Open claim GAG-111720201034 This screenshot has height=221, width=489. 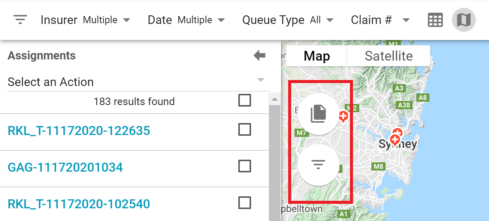[65, 167]
